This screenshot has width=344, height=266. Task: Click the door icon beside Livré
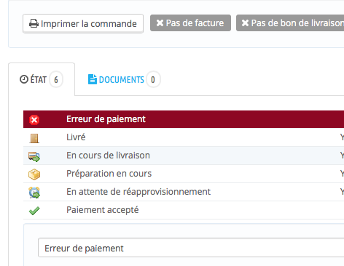tap(34, 138)
